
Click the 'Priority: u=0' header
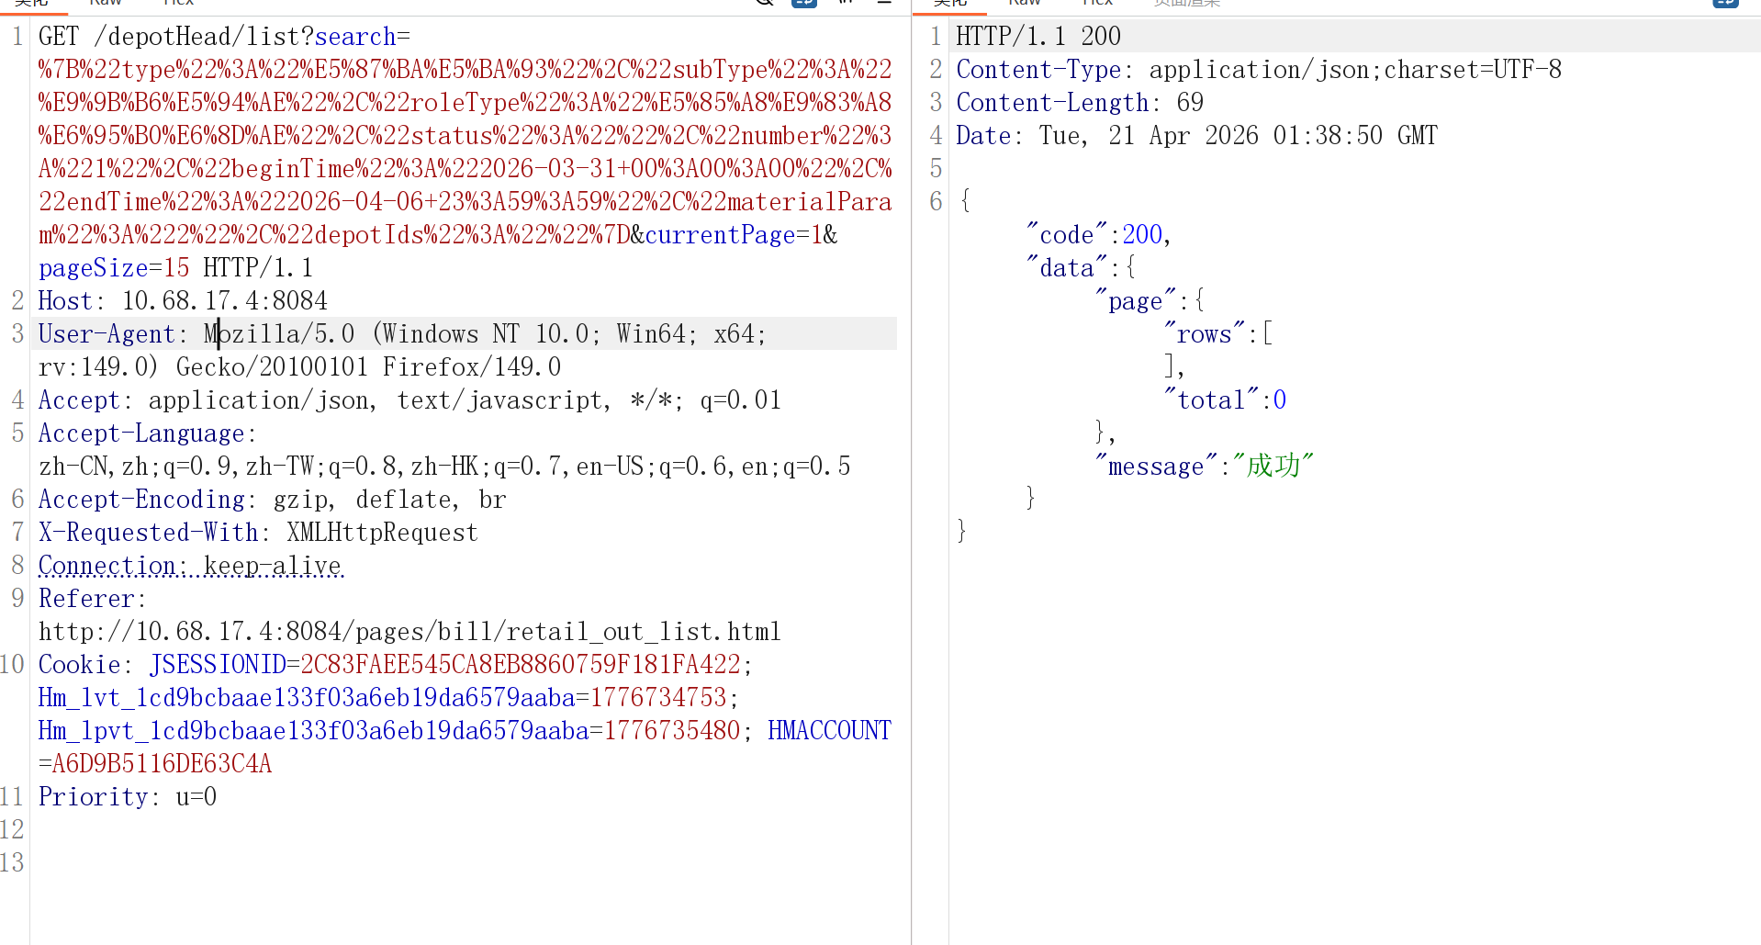pyautogui.click(x=128, y=797)
